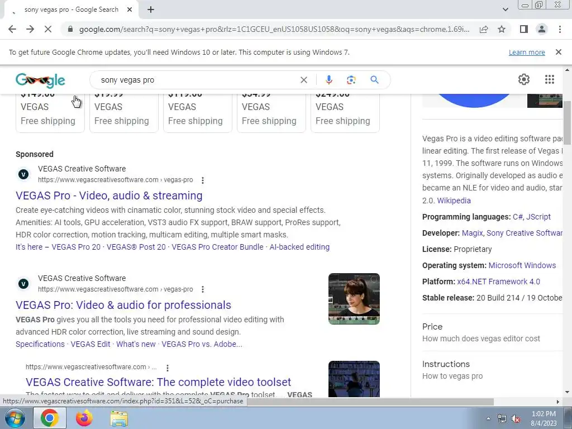This screenshot has width=572, height=429.
Task: Dismiss the Chrome update notification bar
Action: tap(559, 52)
